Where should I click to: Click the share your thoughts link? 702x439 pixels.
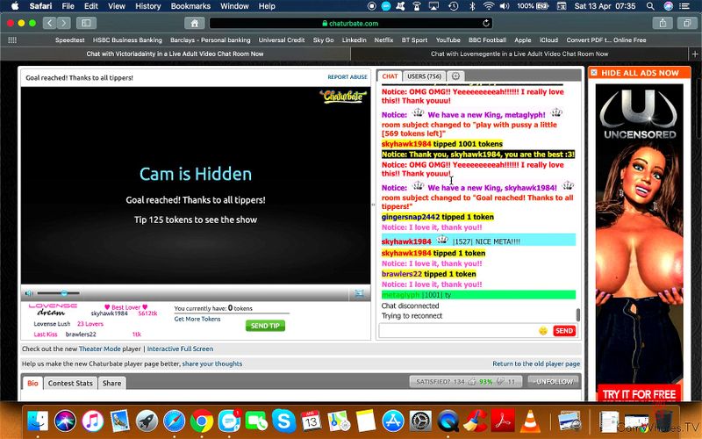click(211, 363)
